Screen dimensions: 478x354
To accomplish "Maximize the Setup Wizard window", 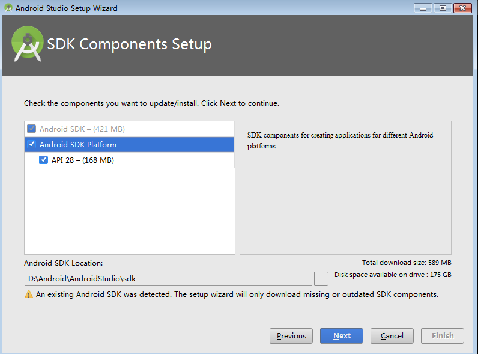I will tap(443, 8).
